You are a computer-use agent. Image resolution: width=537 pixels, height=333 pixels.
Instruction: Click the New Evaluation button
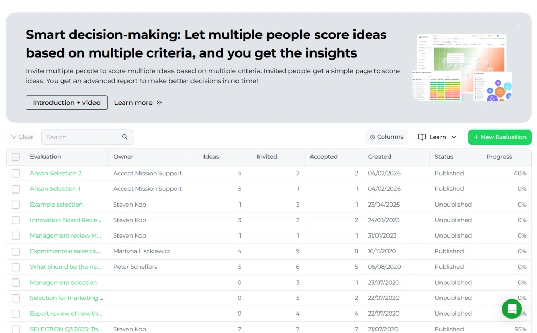click(500, 137)
